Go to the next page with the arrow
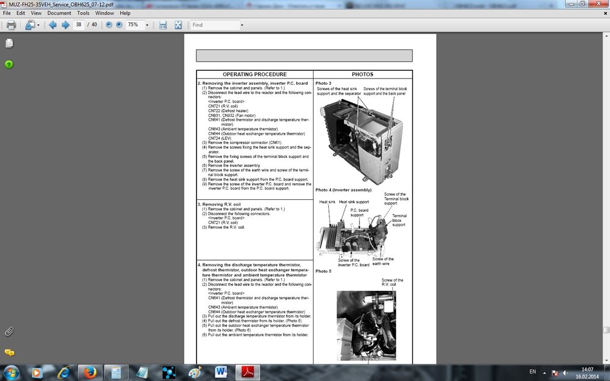Image resolution: width=610 pixels, height=381 pixels. [x=65, y=25]
